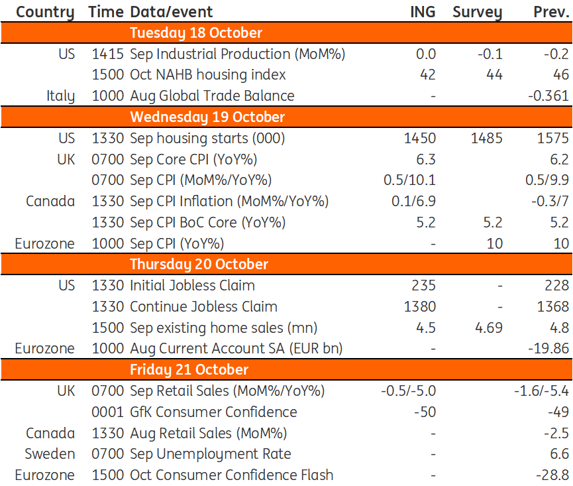
Task: Click the Country column header
Action: (x=45, y=12)
